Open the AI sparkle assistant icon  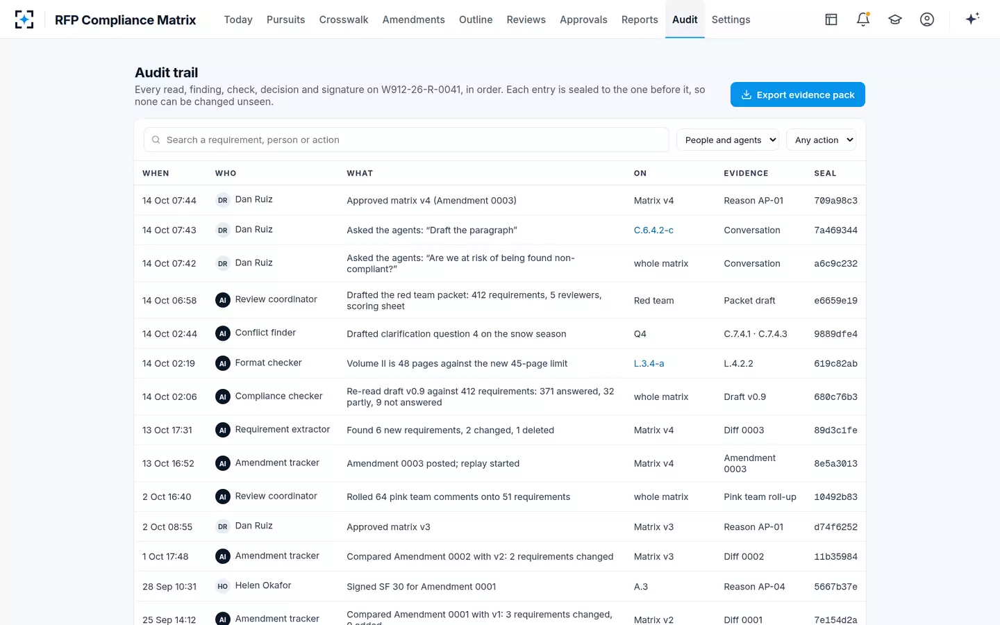(x=972, y=19)
